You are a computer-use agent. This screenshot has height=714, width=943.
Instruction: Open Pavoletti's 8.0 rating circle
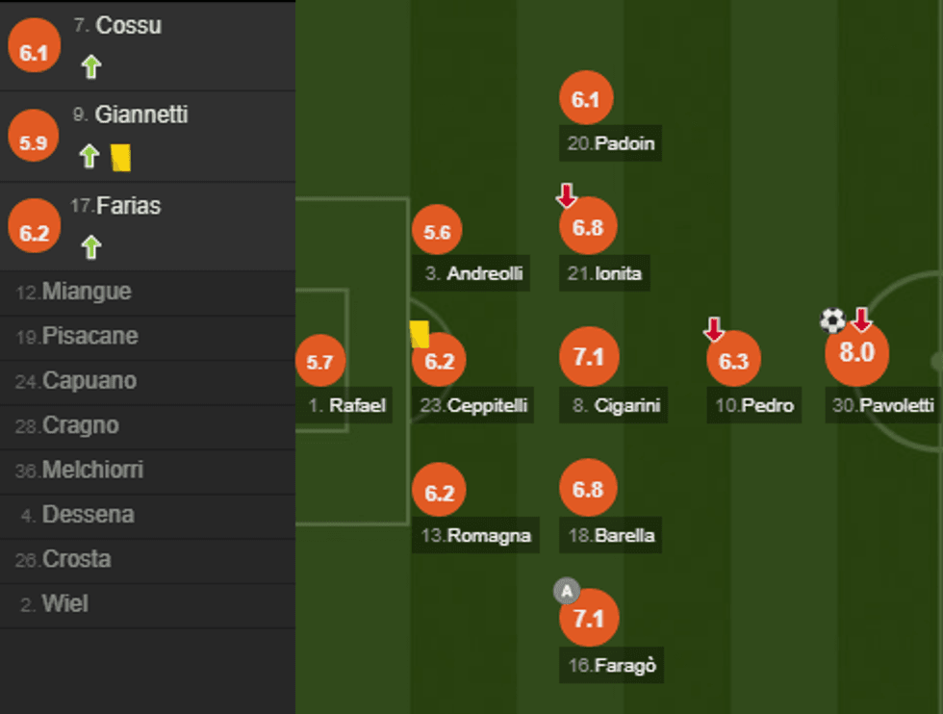click(x=856, y=353)
